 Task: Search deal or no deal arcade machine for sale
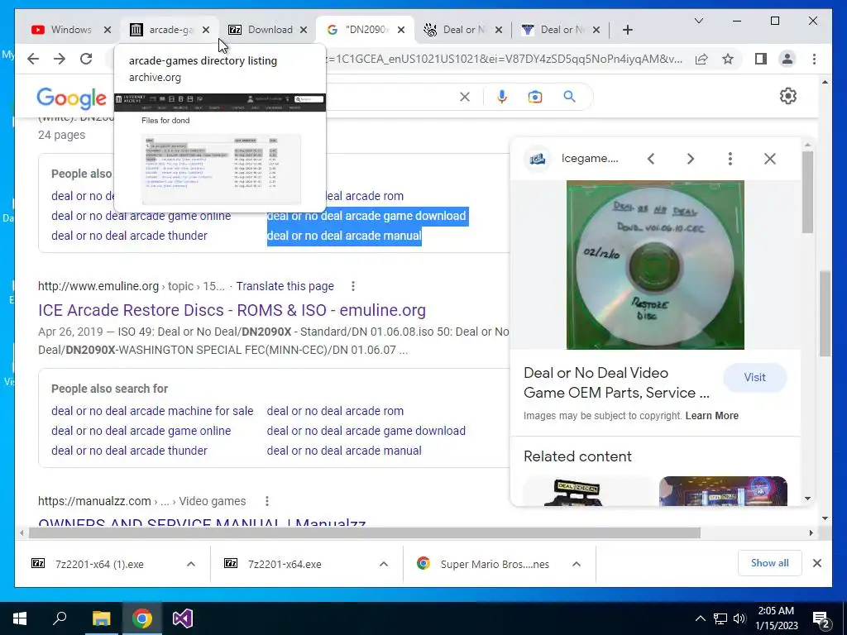152,411
